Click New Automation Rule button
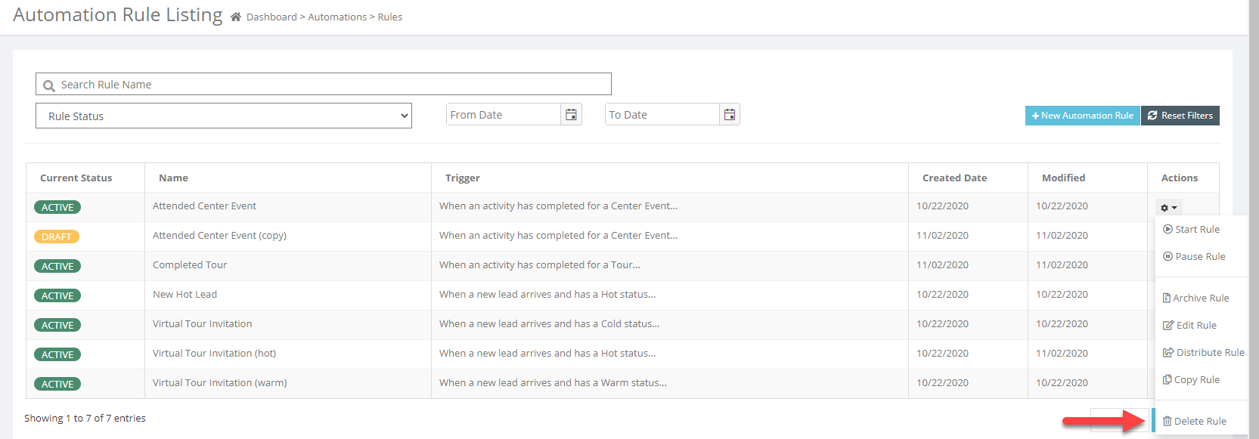The image size is (1259, 439). pyautogui.click(x=1082, y=116)
